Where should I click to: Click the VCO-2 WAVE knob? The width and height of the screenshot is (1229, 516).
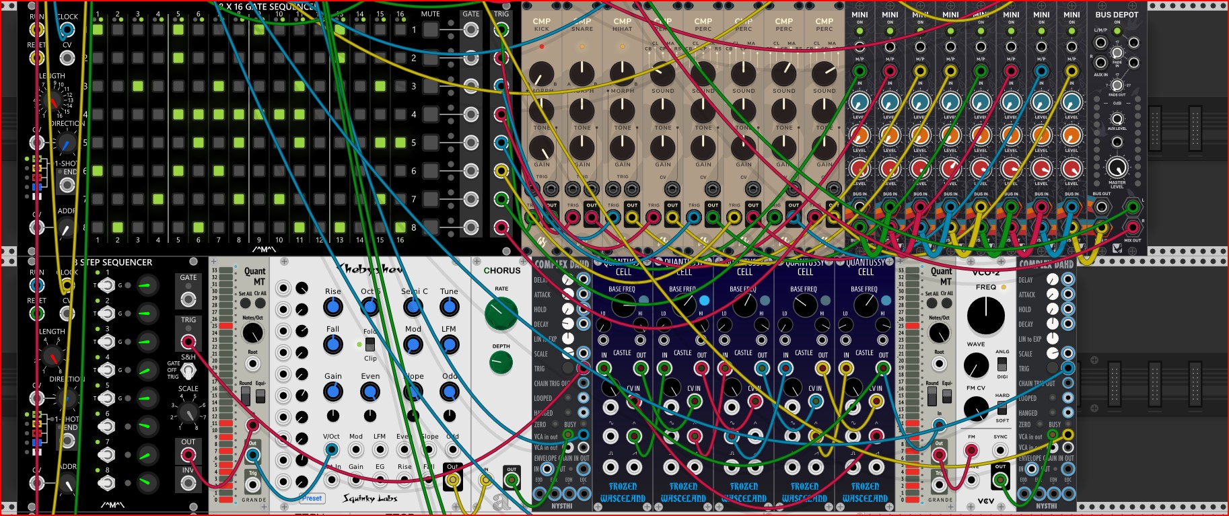(x=976, y=366)
